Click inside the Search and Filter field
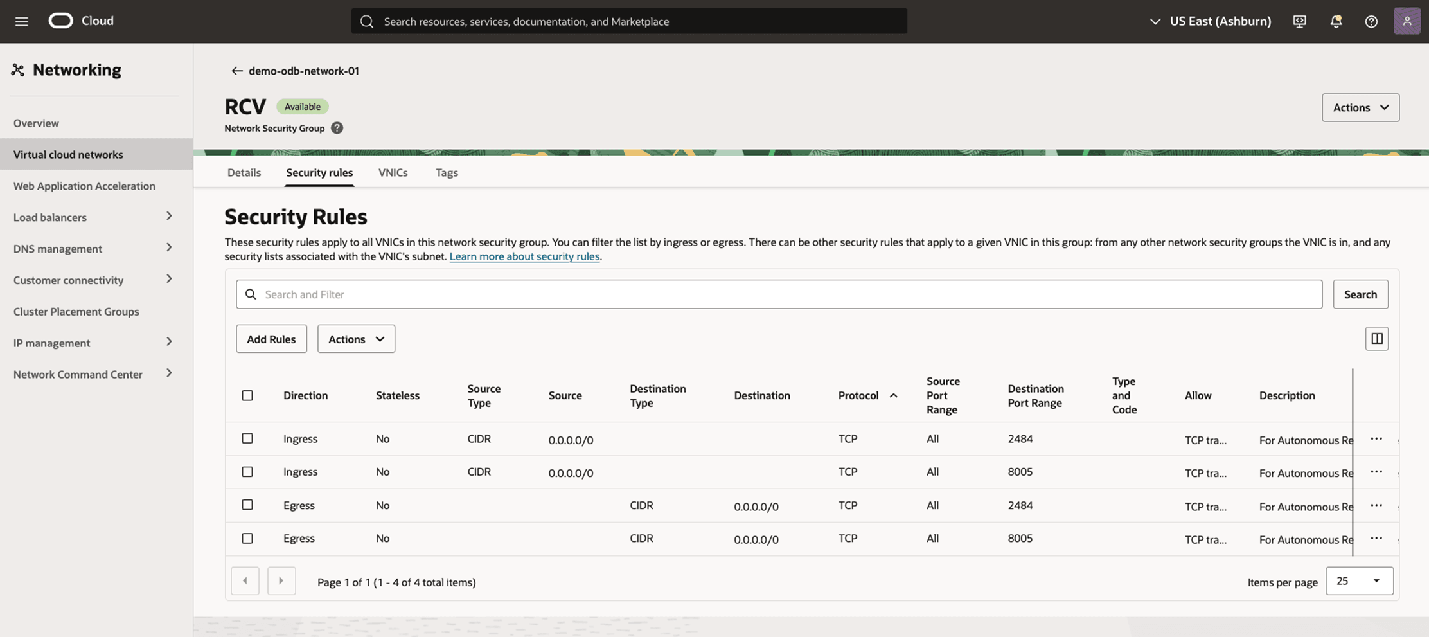Image resolution: width=1429 pixels, height=637 pixels. [x=578, y=294]
